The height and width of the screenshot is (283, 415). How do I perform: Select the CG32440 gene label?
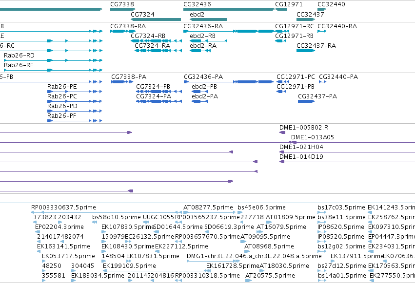click(331, 4)
